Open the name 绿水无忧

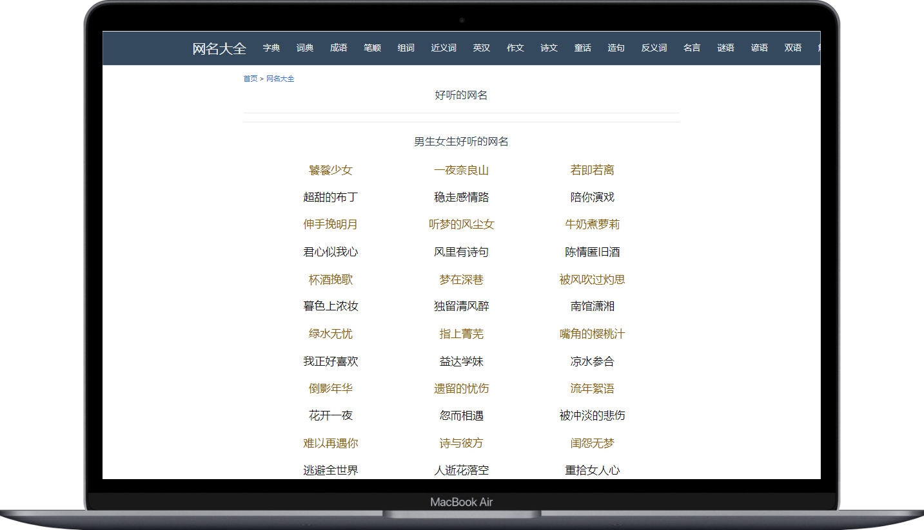pos(331,334)
